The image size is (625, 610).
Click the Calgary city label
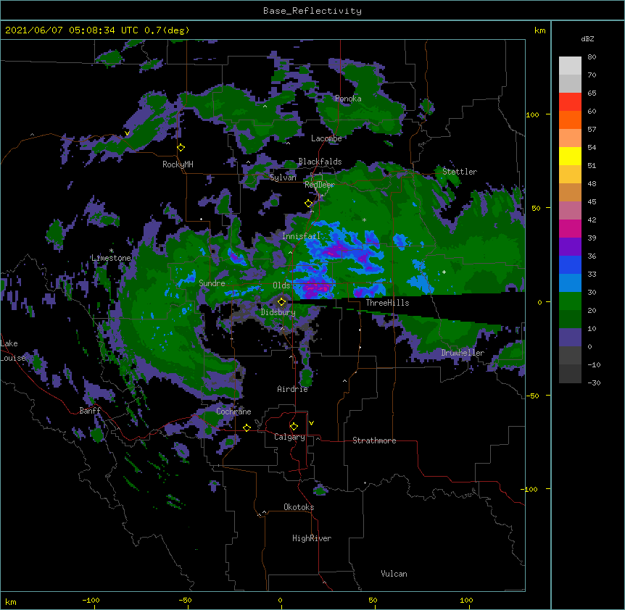(289, 437)
